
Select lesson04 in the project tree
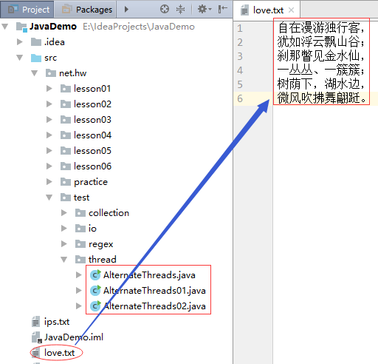coord(92,135)
